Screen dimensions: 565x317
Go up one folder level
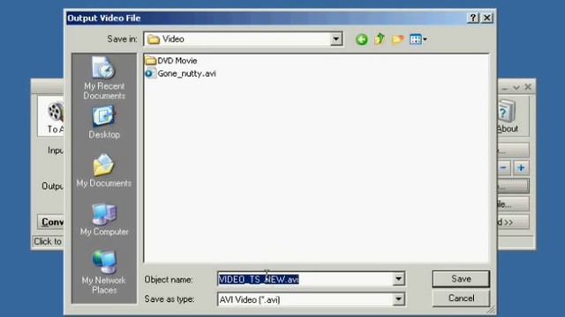click(x=380, y=39)
